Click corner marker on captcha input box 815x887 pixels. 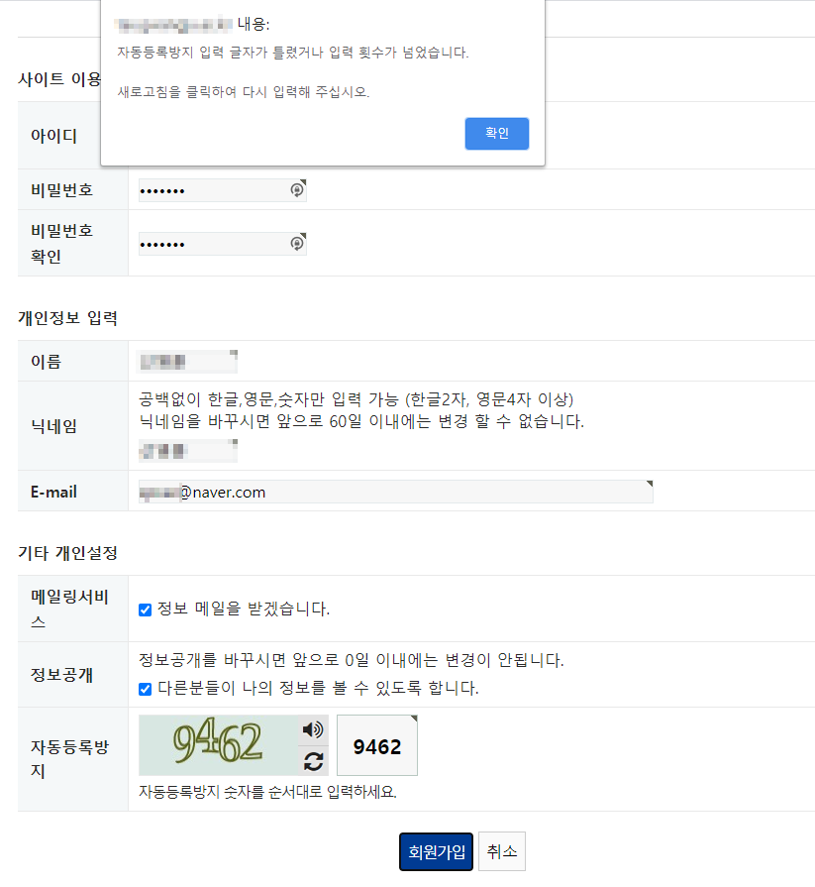pyautogui.click(x=414, y=719)
